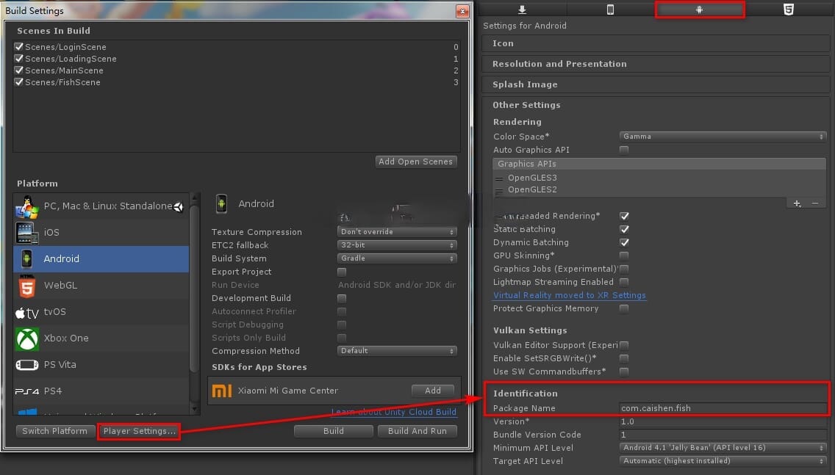Add a Graphics API with the plus icon
The height and width of the screenshot is (475, 835).
click(x=797, y=203)
